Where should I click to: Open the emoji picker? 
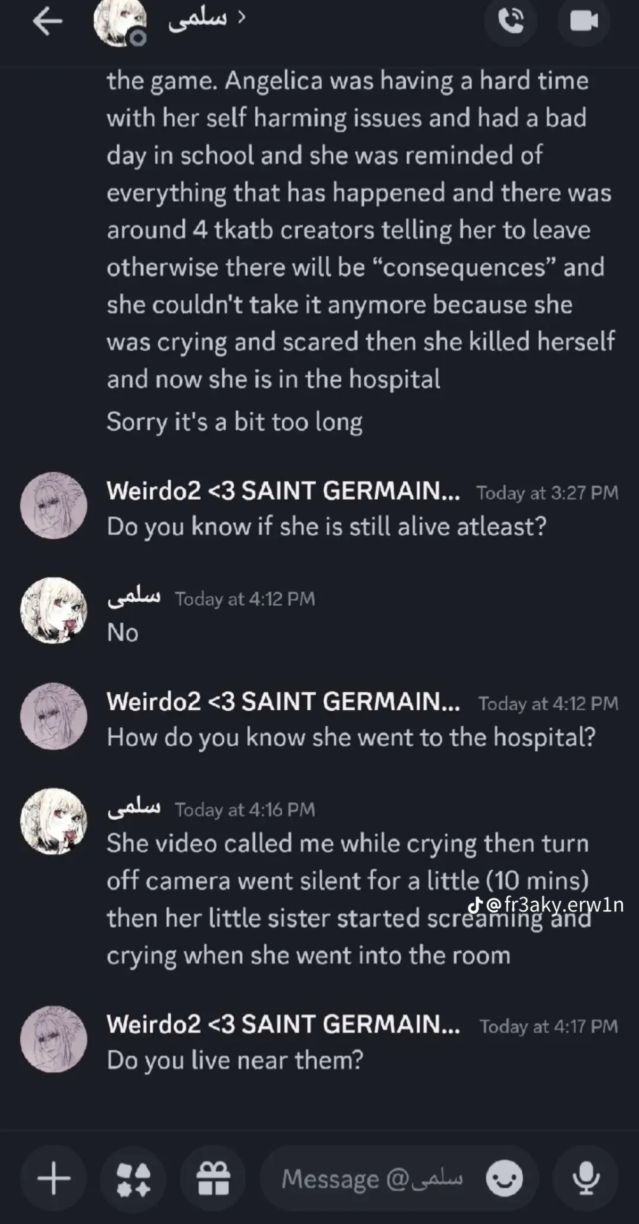tap(505, 1178)
